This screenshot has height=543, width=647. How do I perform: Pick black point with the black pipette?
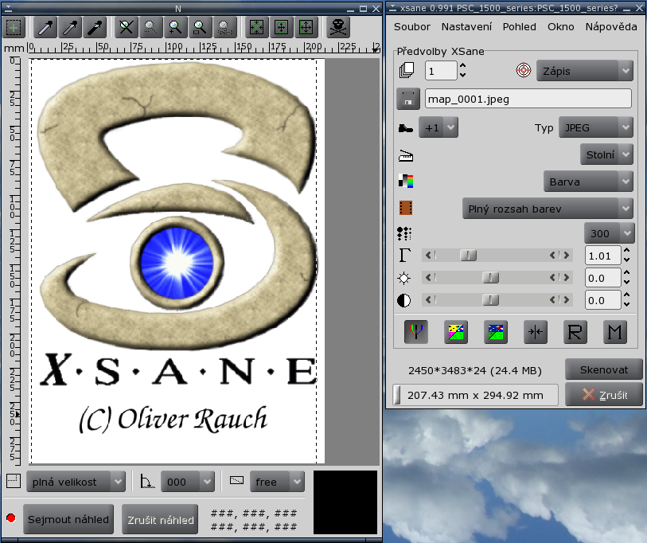[x=95, y=28]
